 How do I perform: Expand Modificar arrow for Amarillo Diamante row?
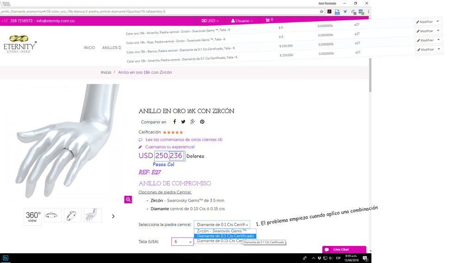pyautogui.click(x=439, y=49)
